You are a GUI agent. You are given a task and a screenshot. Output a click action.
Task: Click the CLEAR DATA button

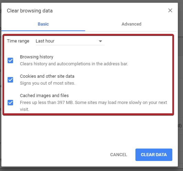tap(154, 155)
